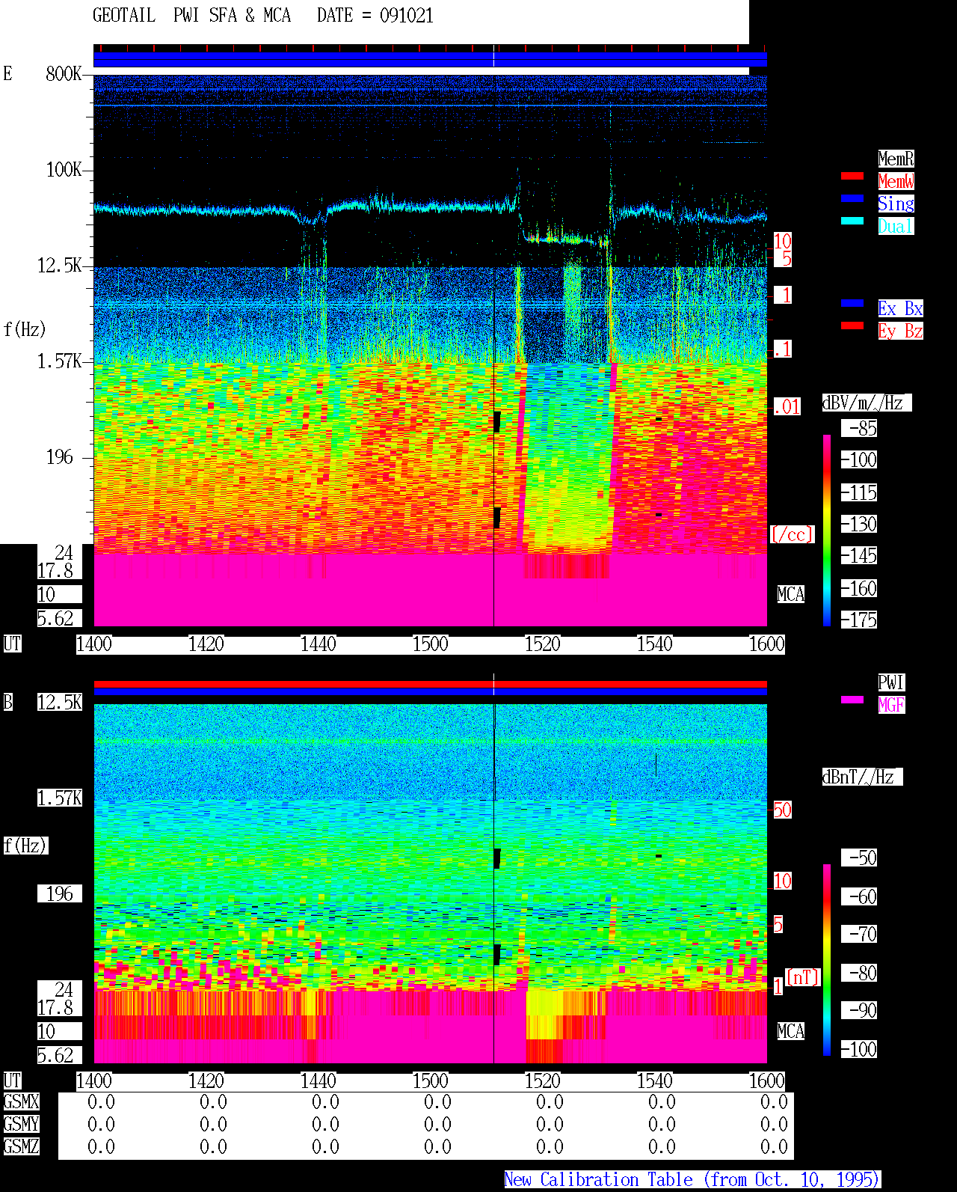
Task: Click the 1400 time label under E panel
Action: (x=94, y=644)
